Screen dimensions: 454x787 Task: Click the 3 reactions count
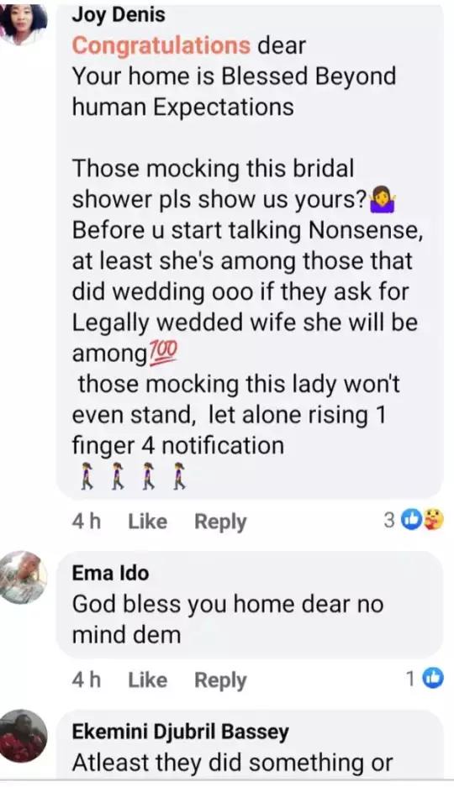coord(390,521)
